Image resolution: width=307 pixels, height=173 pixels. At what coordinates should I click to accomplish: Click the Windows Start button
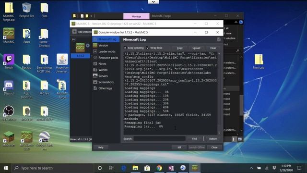click(6, 168)
